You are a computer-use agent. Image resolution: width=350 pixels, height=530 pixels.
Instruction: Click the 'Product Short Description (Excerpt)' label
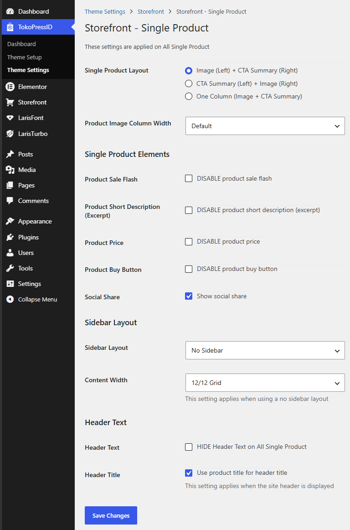122,211
